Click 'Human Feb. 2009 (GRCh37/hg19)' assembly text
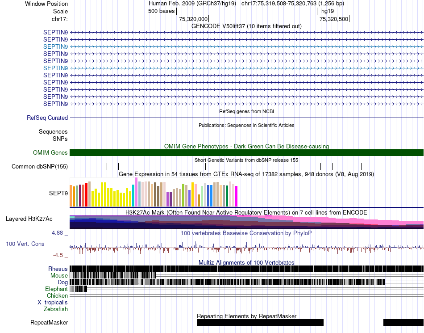Viewport: 424px width, 333px height. [192, 4]
